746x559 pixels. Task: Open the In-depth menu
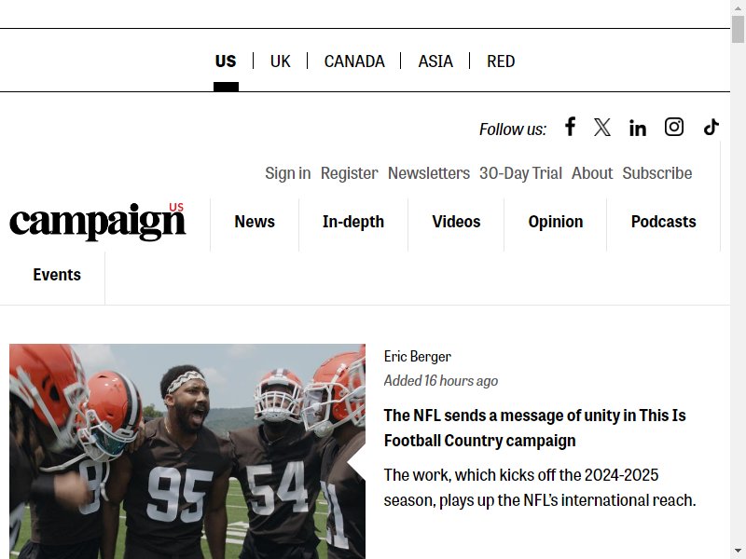(353, 222)
